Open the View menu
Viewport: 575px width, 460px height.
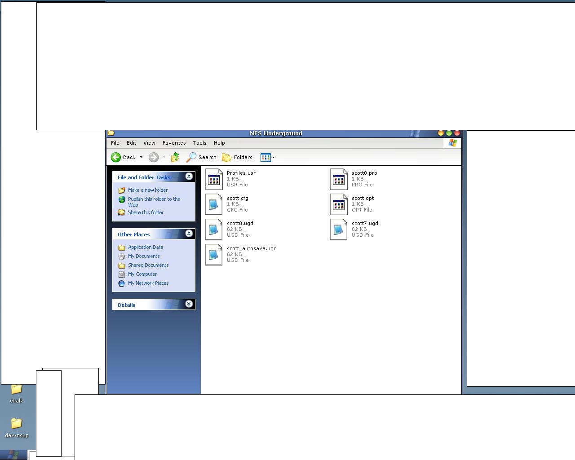pos(149,143)
